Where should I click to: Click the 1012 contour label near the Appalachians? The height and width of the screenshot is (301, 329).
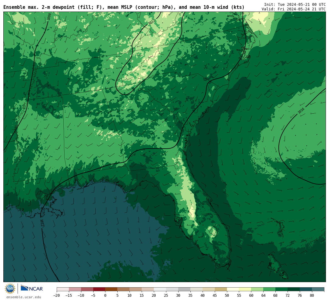coord(151,22)
